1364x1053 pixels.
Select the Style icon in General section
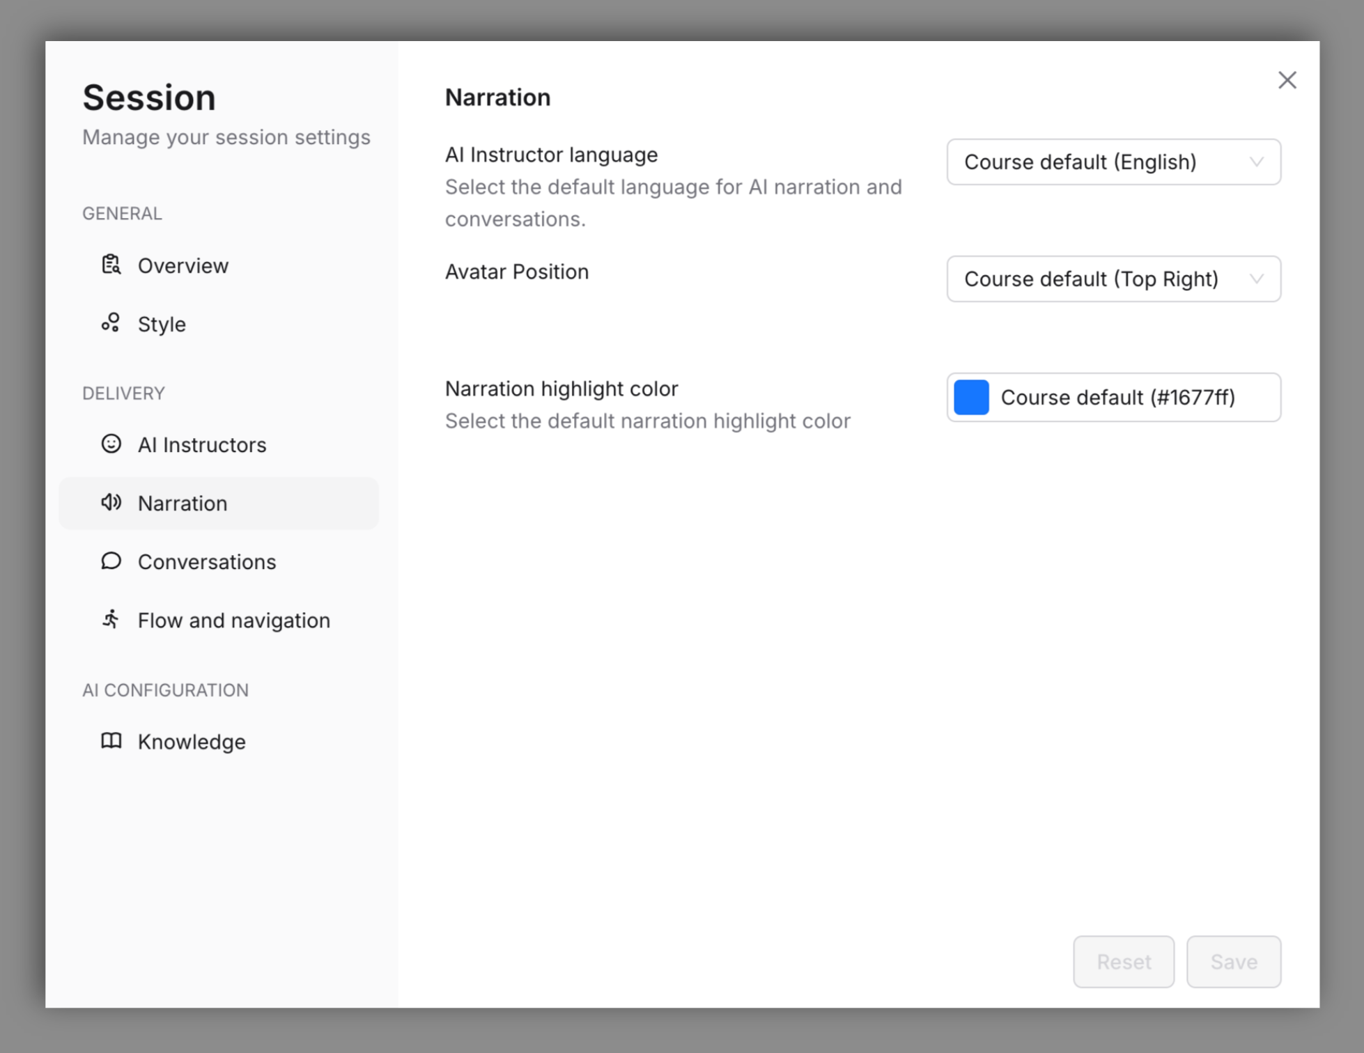[x=111, y=323]
